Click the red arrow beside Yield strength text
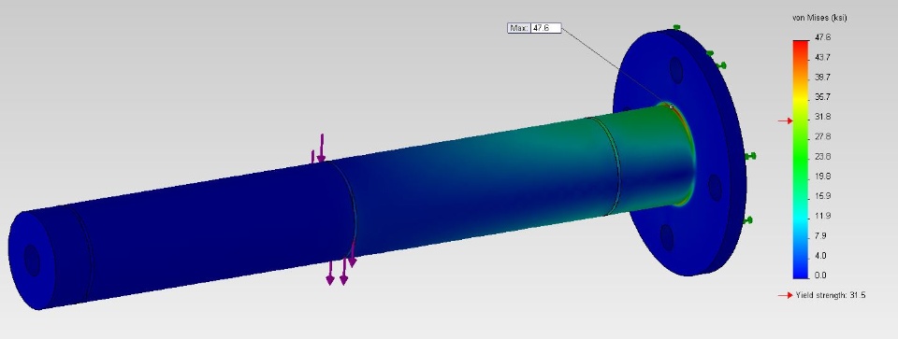This screenshot has height=339, width=898. (x=785, y=295)
